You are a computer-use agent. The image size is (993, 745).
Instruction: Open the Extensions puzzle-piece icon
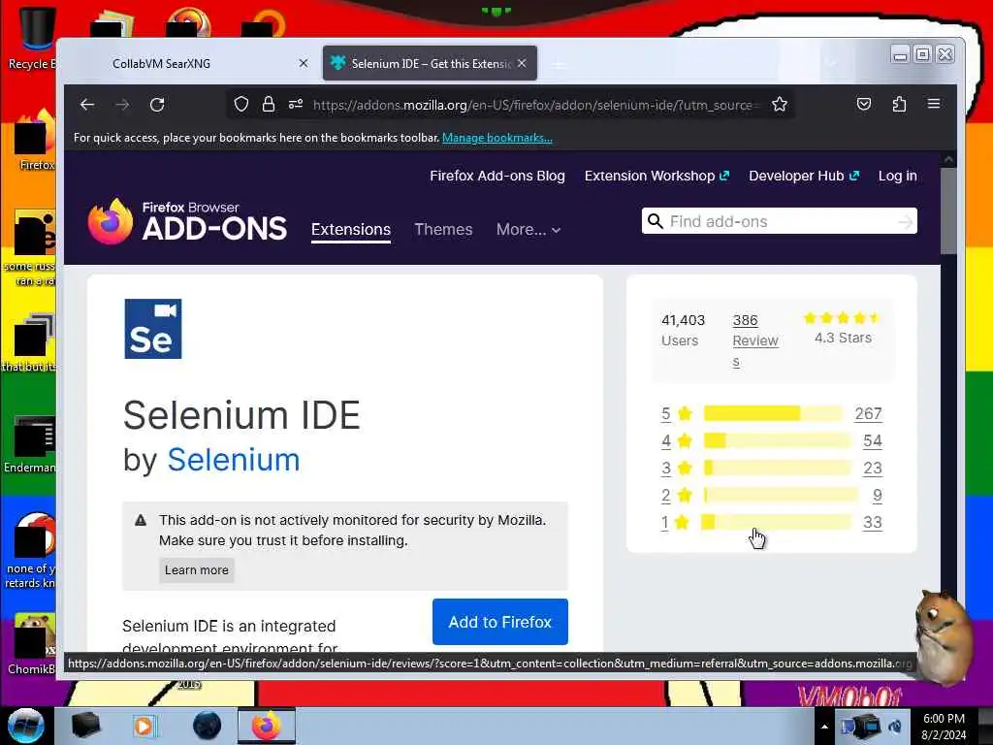coord(899,104)
